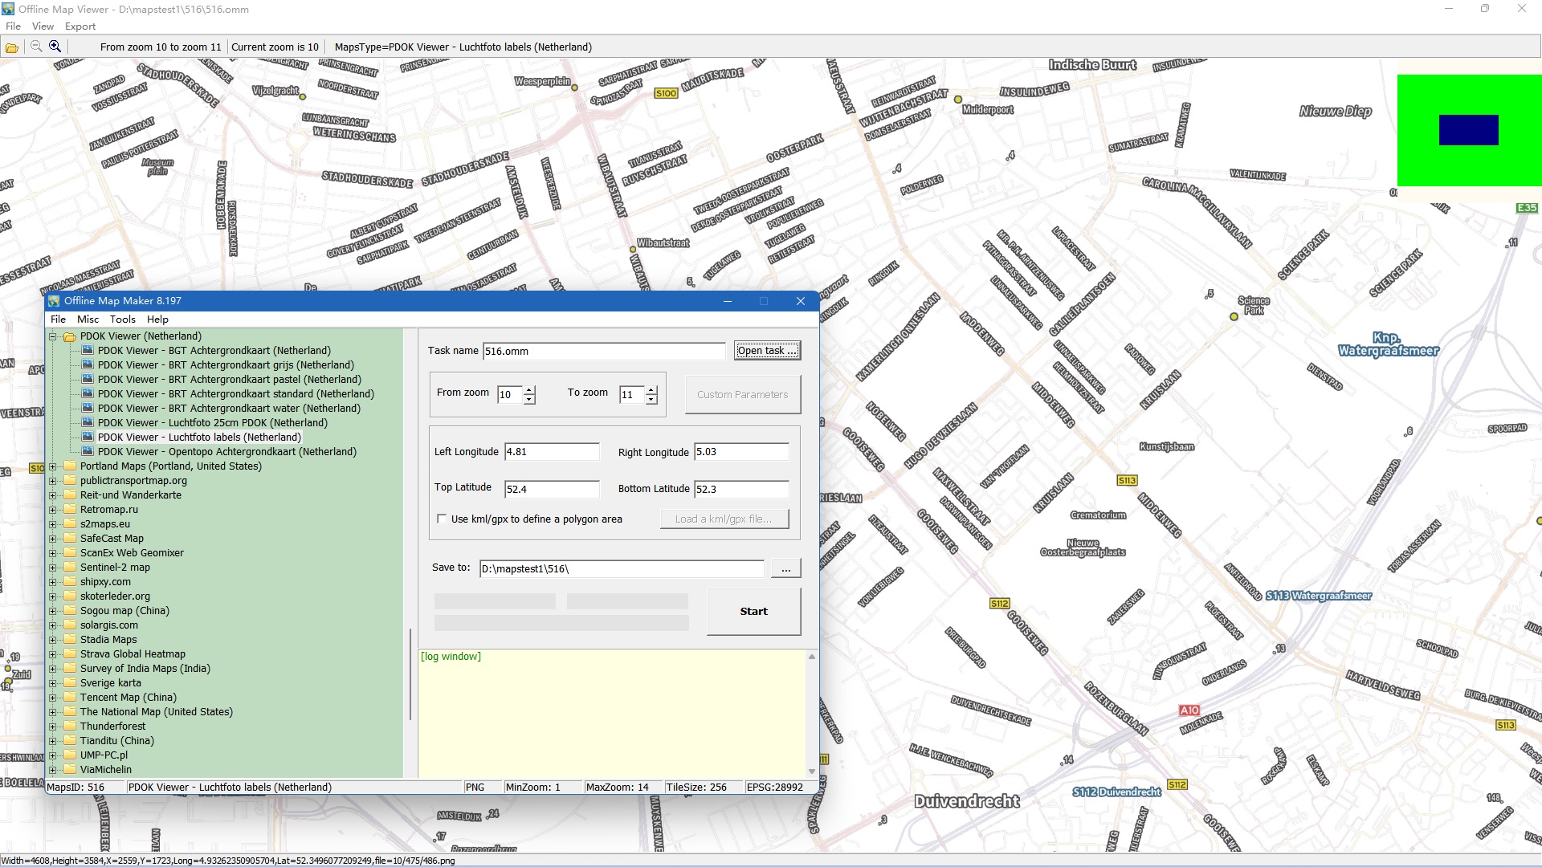Enable the kml/gpx polygon area checkbox
This screenshot has height=867, width=1542.
click(x=442, y=519)
